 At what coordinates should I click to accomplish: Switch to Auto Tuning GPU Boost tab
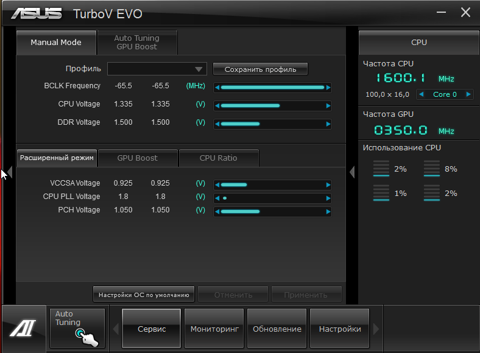tap(137, 43)
